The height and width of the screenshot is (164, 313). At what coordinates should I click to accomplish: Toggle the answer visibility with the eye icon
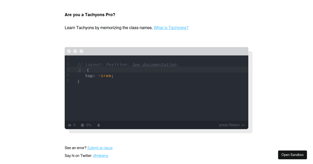point(69,125)
